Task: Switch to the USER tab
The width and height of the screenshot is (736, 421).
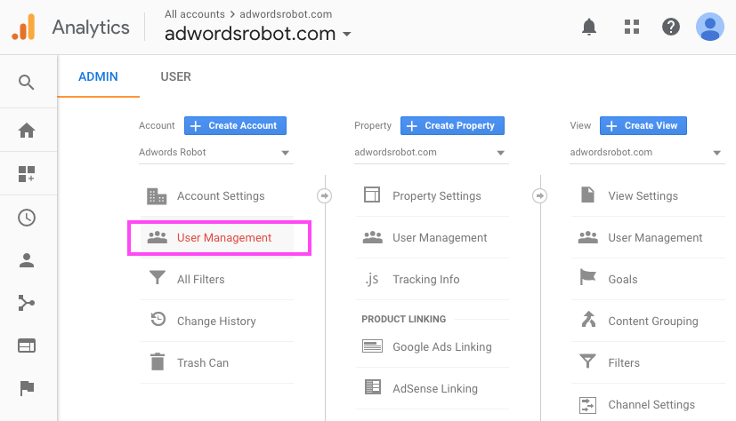Action: coord(175,76)
